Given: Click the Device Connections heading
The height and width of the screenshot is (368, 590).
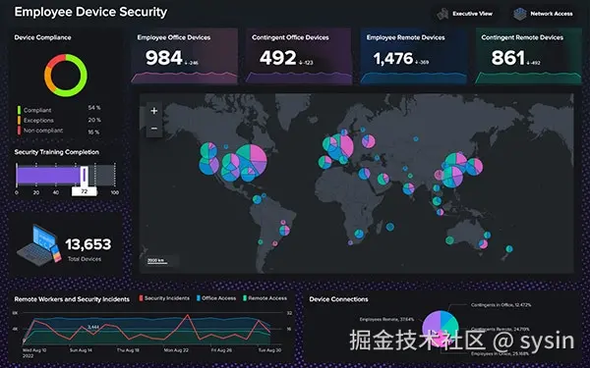Looking at the screenshot, I should pyautogui.click(x=338, y=299).
